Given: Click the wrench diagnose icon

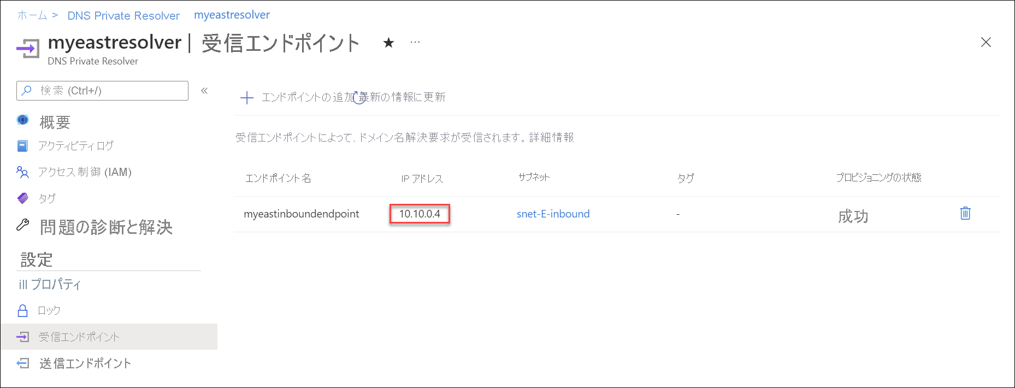Looking at the screenshot, I should (22, 225).
